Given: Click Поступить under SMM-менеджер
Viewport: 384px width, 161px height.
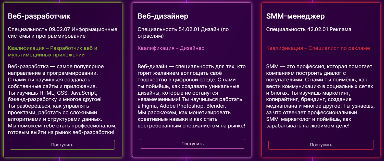Looking at the screenshot, I should pos(321,145).
